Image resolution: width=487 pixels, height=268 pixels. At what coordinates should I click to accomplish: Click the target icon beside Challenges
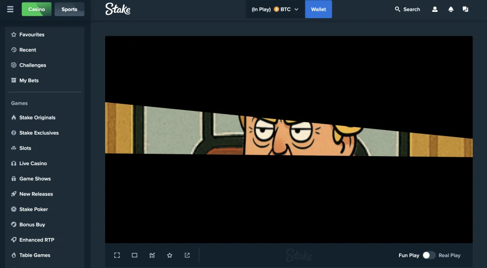coord(14,65)
